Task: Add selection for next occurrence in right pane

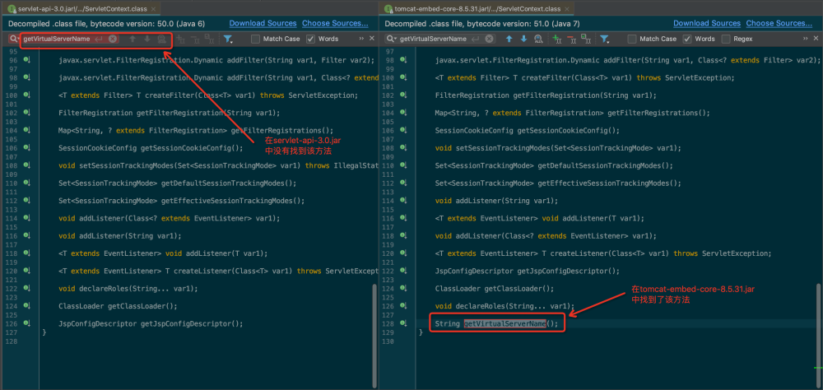Action: pos(556,39)
